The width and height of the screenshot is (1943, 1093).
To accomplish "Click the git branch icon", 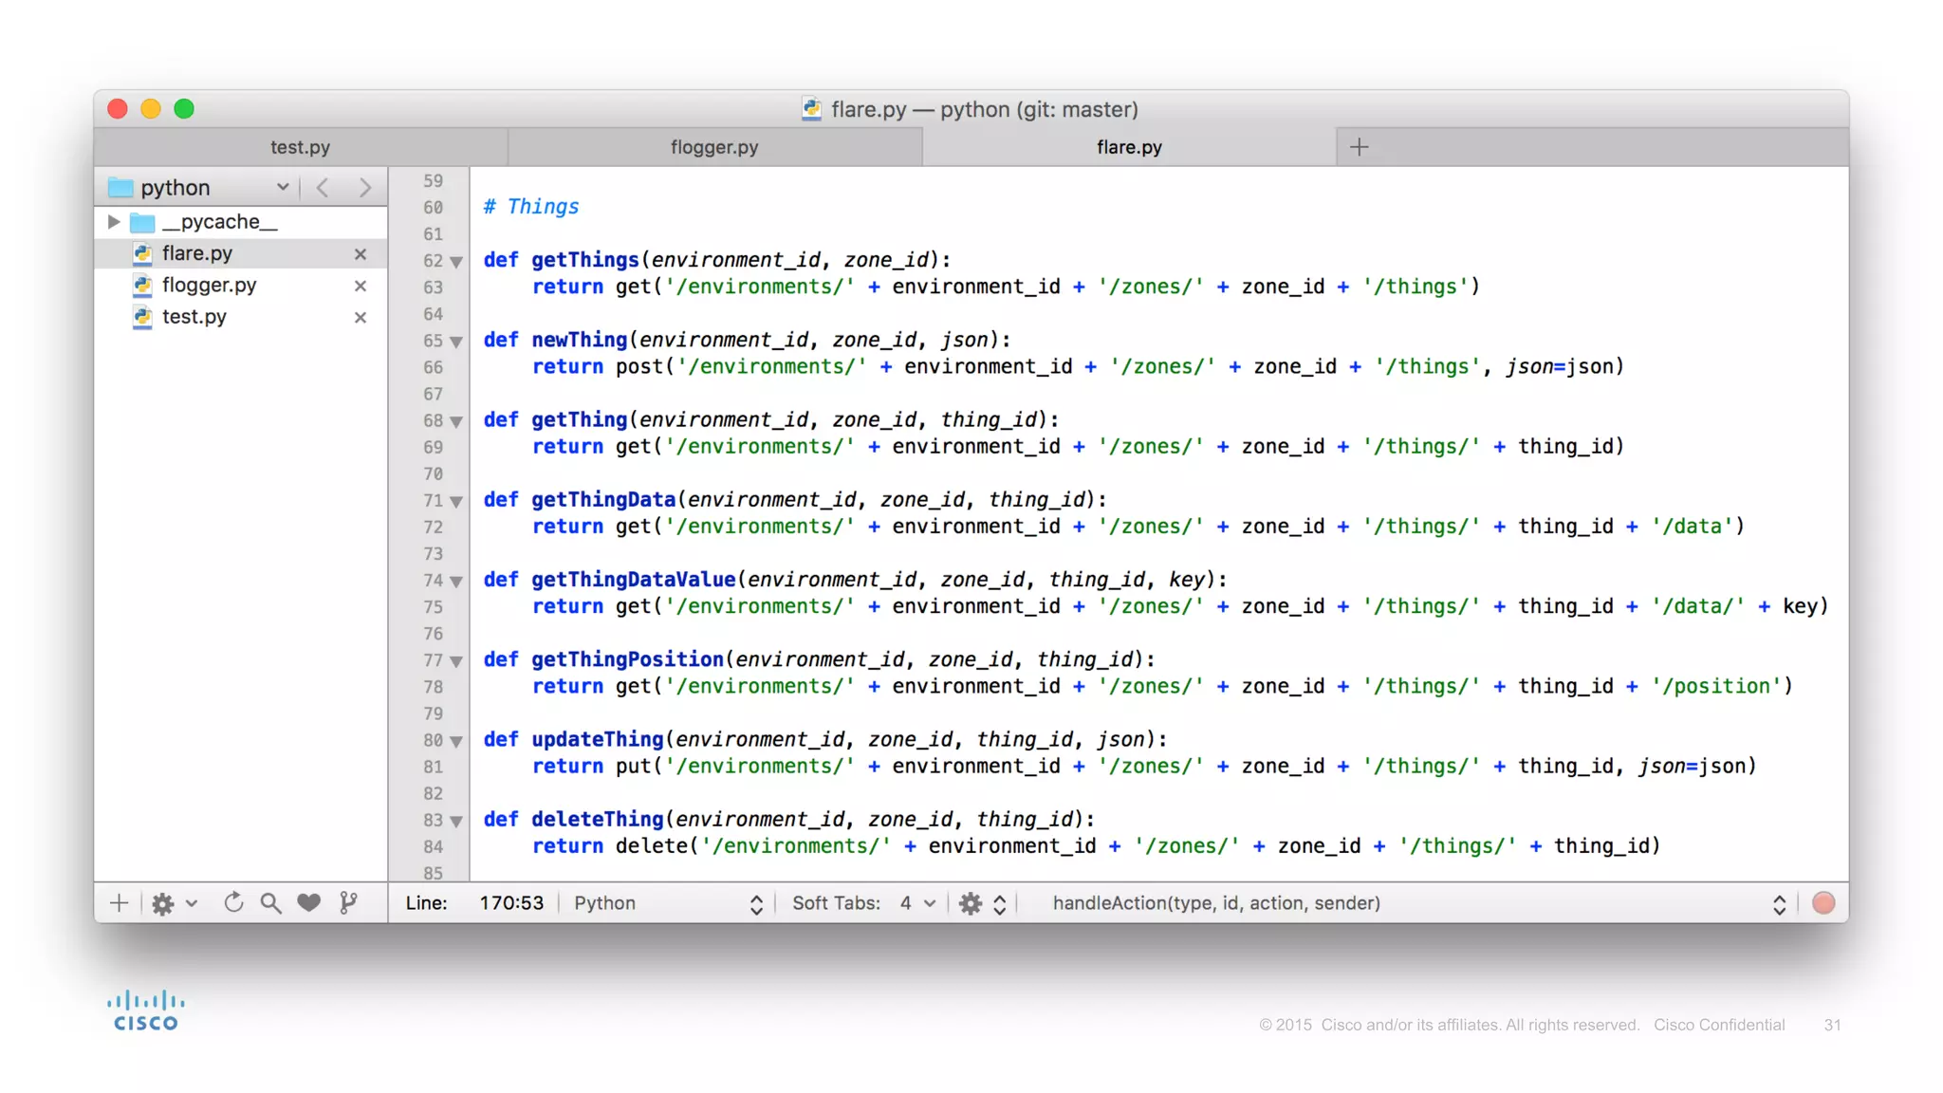I will point(348,903).
